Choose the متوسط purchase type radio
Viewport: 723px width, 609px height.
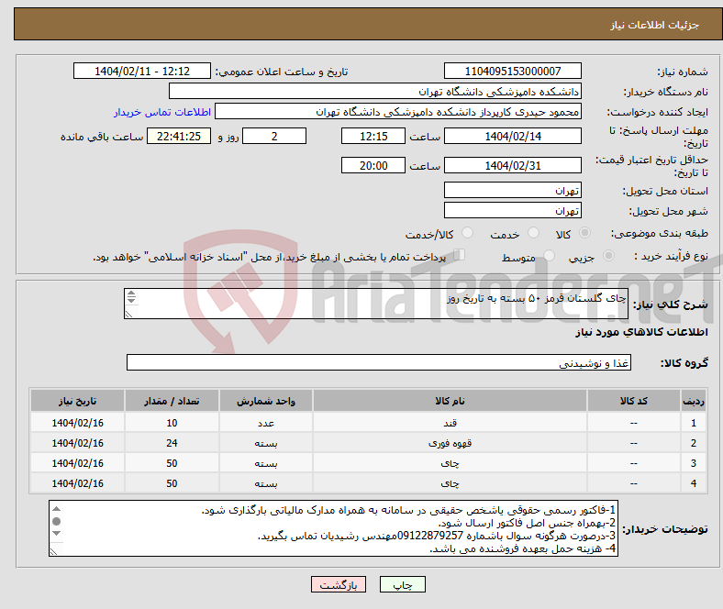(x=551, y=257)
